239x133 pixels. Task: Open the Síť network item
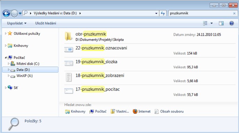click(16, 88)
